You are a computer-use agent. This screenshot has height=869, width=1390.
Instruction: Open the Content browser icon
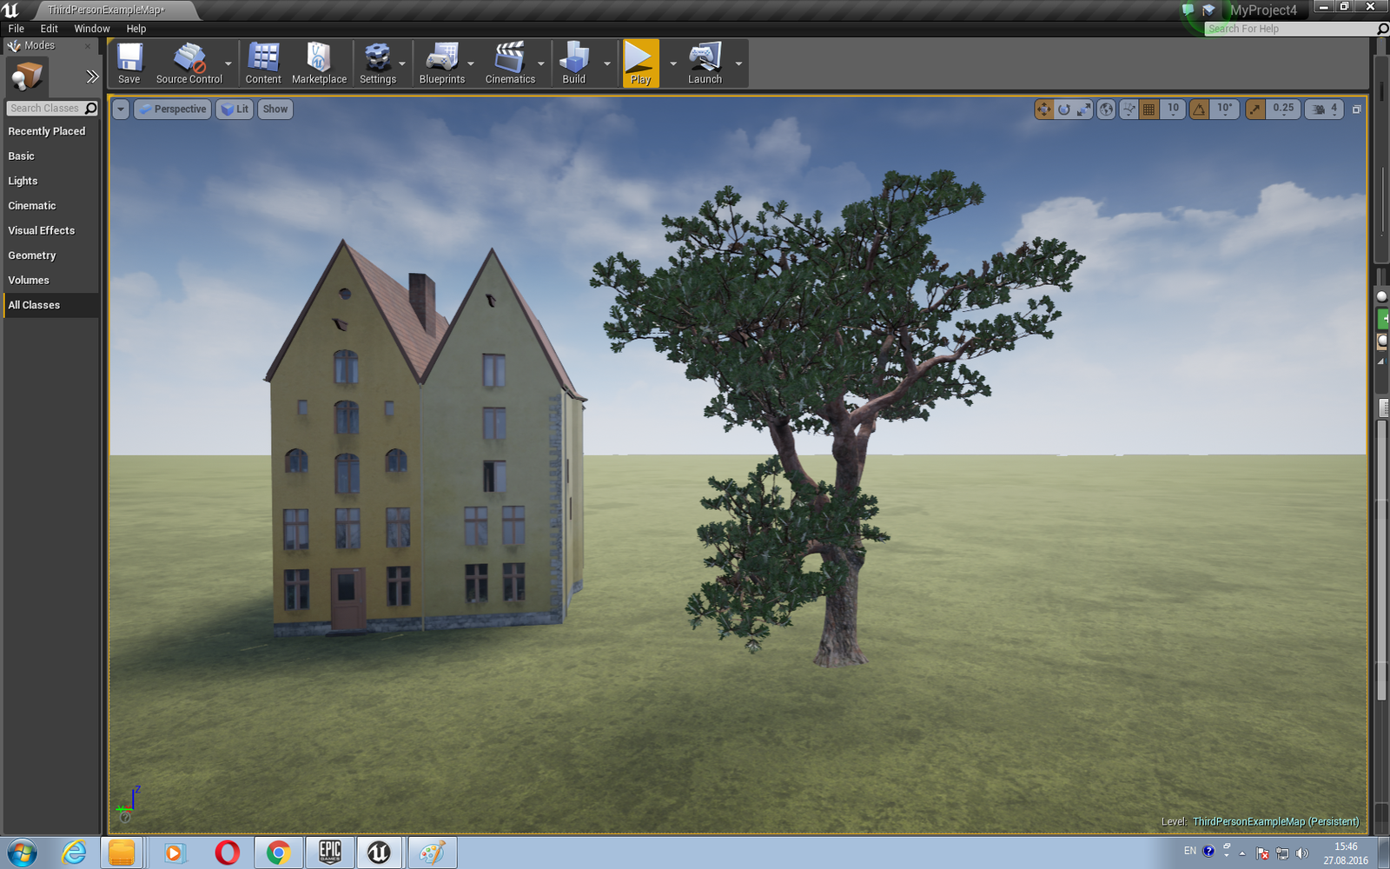[x=263, y=63]
